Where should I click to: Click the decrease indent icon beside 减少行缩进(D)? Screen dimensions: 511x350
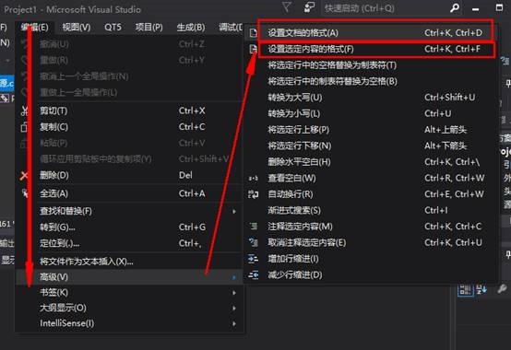click(x=254, y=274)
